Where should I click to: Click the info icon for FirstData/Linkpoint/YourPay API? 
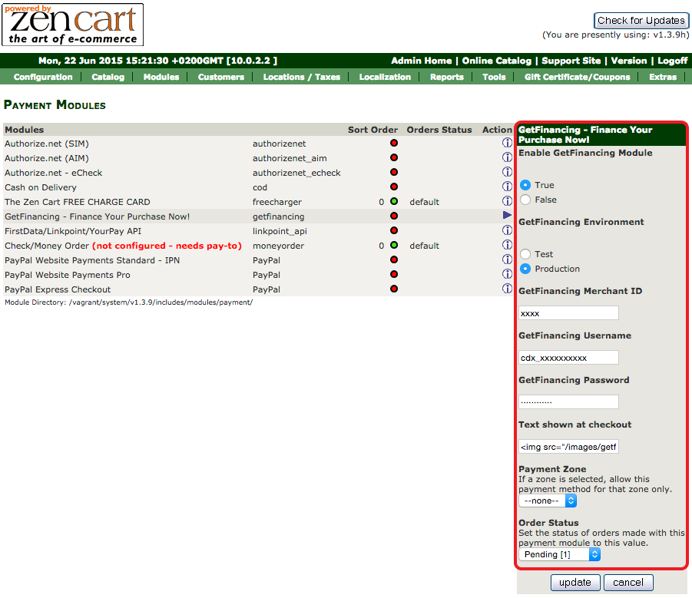point(507,230)
